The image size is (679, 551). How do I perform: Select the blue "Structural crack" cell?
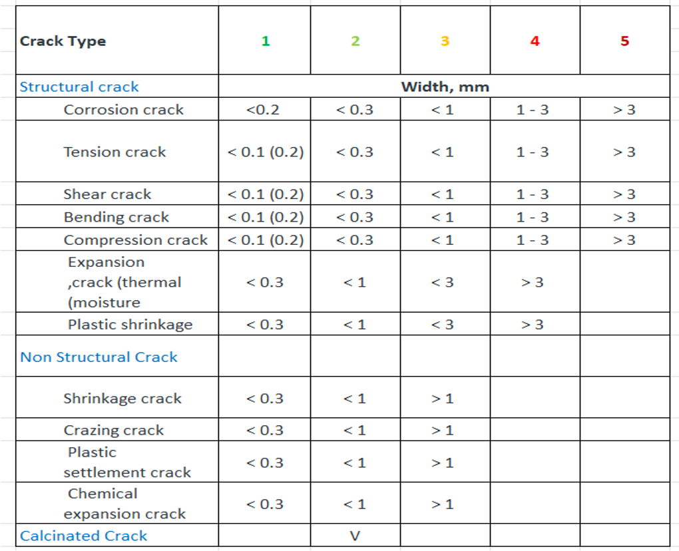[79, 87]
